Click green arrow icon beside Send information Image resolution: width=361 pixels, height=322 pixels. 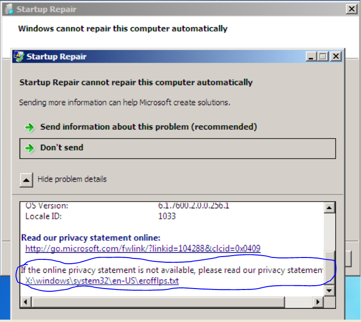(30, 127)
